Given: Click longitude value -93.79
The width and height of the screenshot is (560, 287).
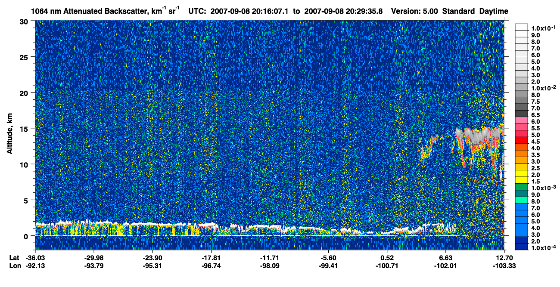Looking at the screenshot, I should pyautogui.click(x=94, y=265).
